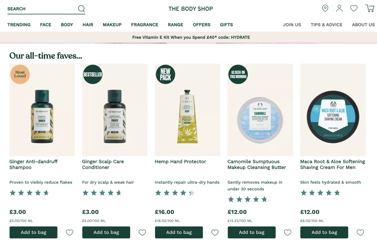Save Maca Root Shaving Cream to wishlist
Viewport: 377px width, 244px height.
(360, 232)
